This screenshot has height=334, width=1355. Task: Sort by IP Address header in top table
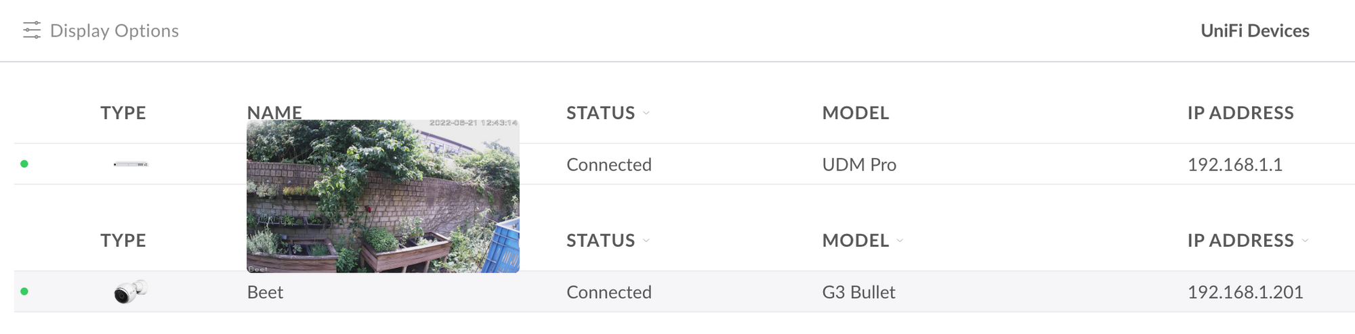[x=1241, y=113]
